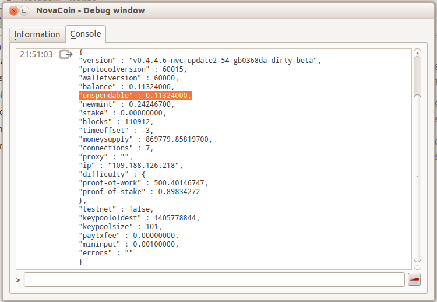437x302 pixels.
Task: Click the command reply arrow icon
Action: tap(65, 54)
